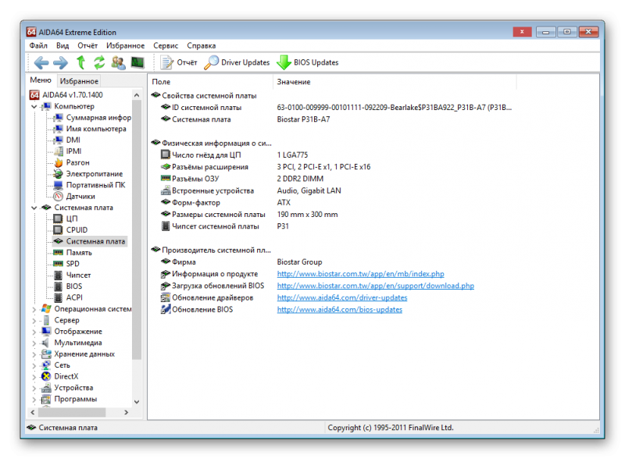This screenshot has height=459, width=625.
Task: Open the Biostar support/download.php BIOS link
Action: (376, 286)
